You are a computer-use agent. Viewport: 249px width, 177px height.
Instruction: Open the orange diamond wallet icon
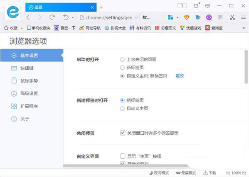click(x=186, y=17)
